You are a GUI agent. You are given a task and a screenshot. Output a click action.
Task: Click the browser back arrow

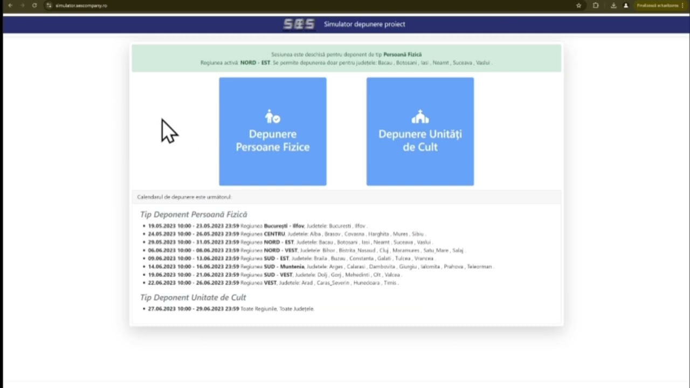[10, 5]
